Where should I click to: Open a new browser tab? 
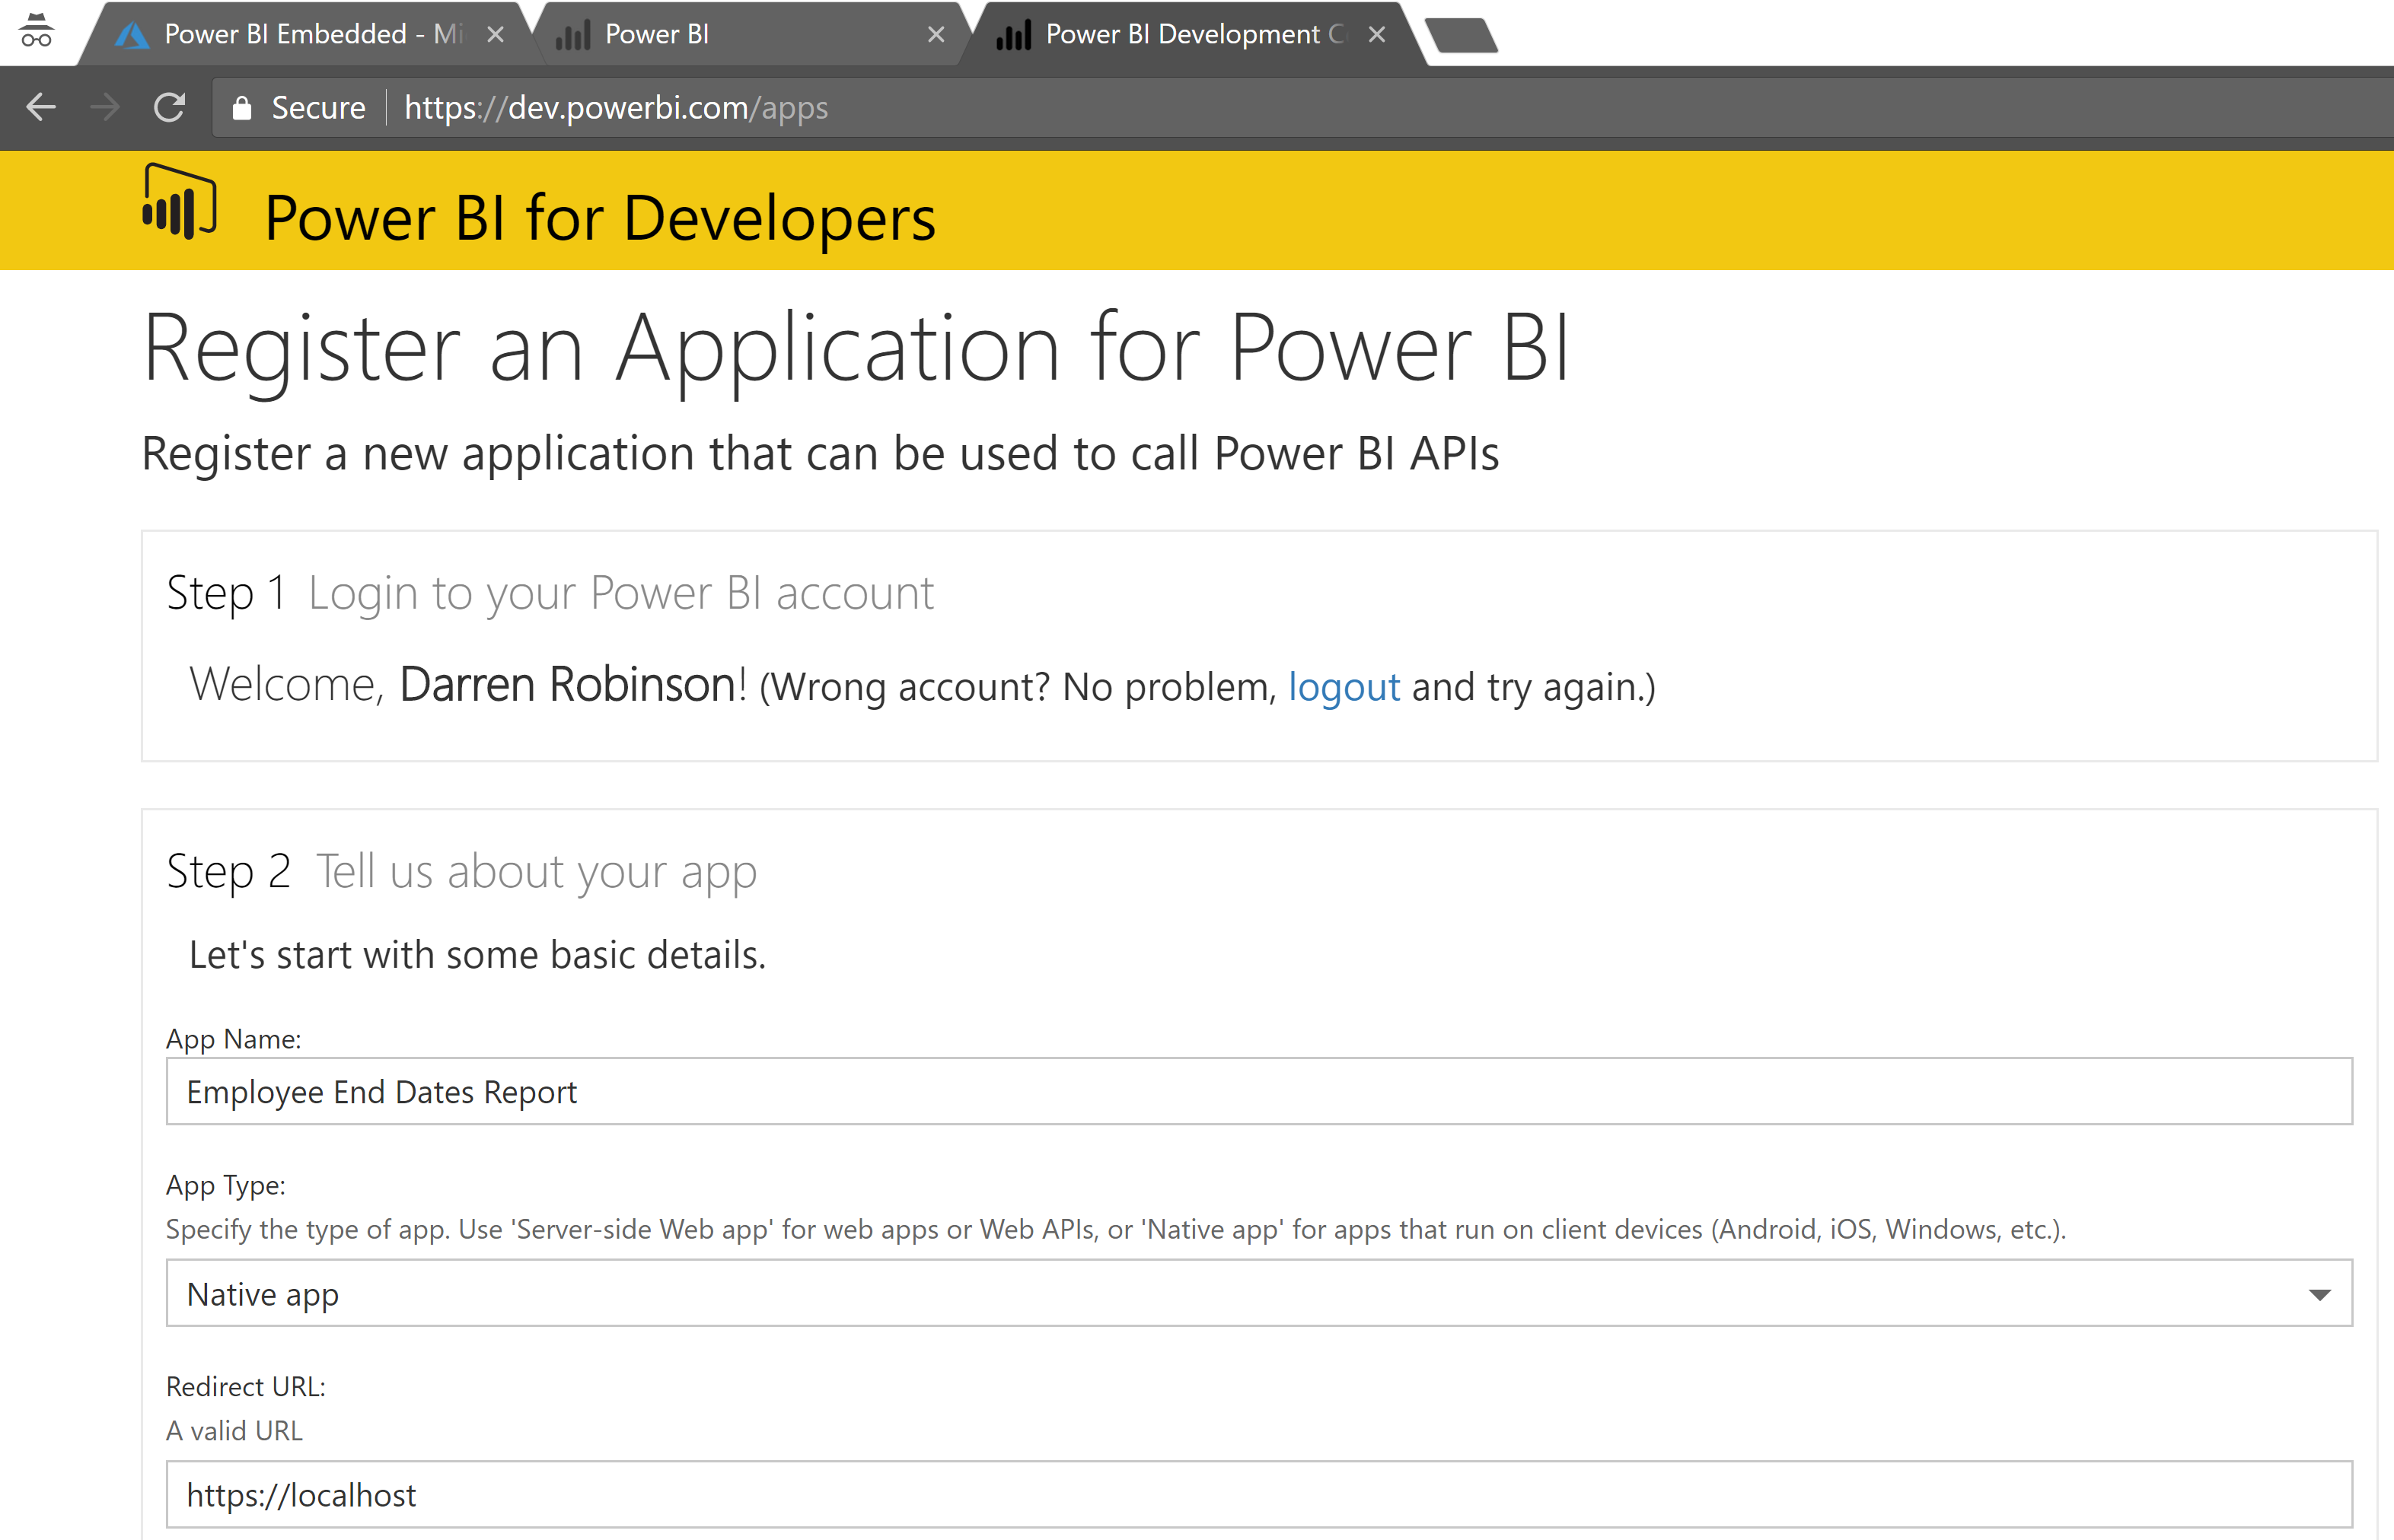1461,36
